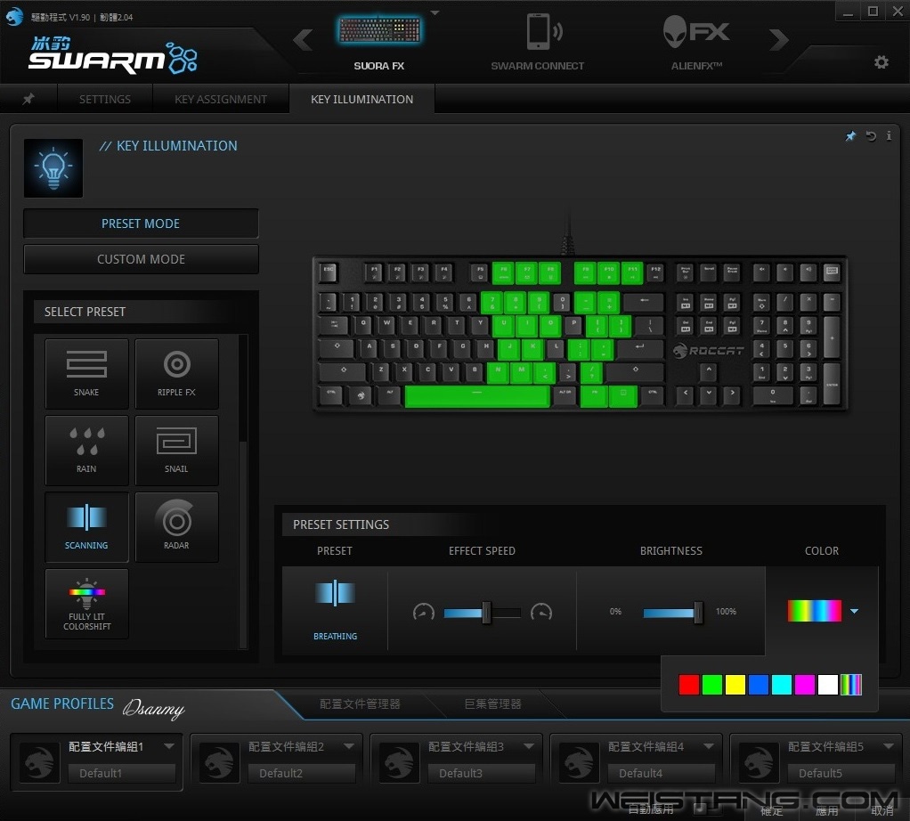This screenshot has width=910, height=821.
Task: Choose the Rain lighting preset
Action: [86, 451]
